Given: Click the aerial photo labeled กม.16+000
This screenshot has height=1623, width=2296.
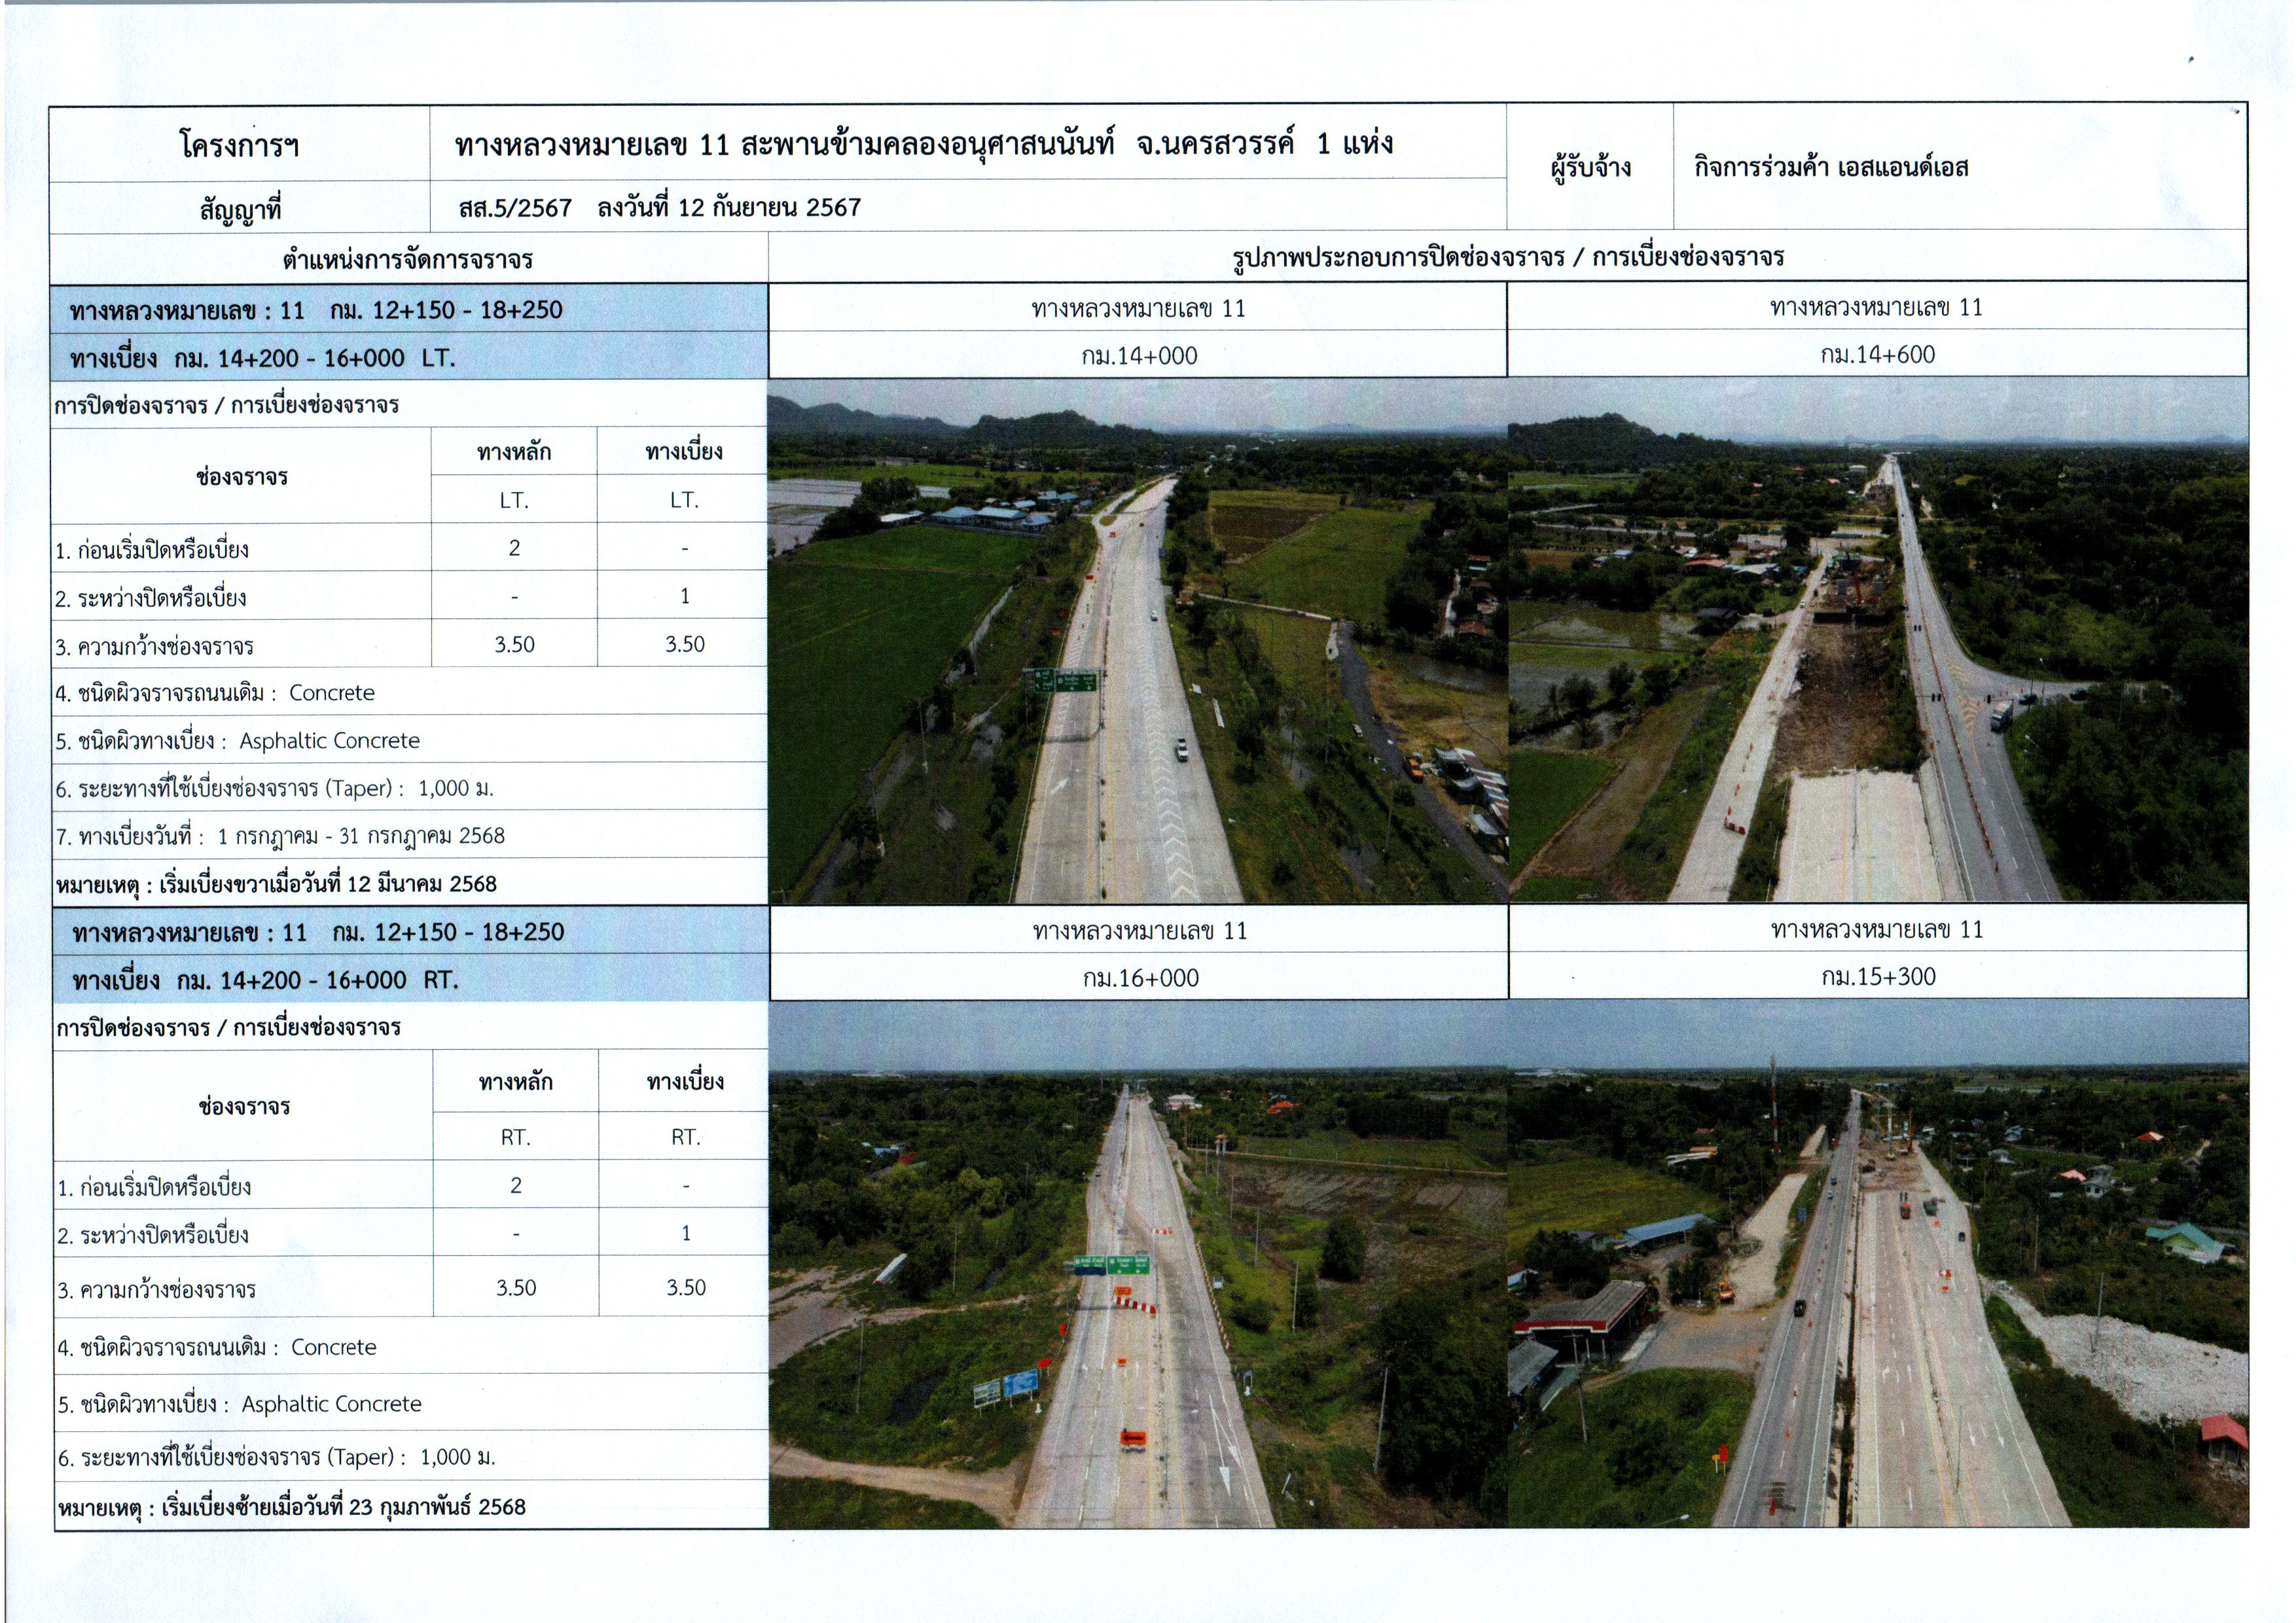Looking at the screenshot, I should 1138,1262.
